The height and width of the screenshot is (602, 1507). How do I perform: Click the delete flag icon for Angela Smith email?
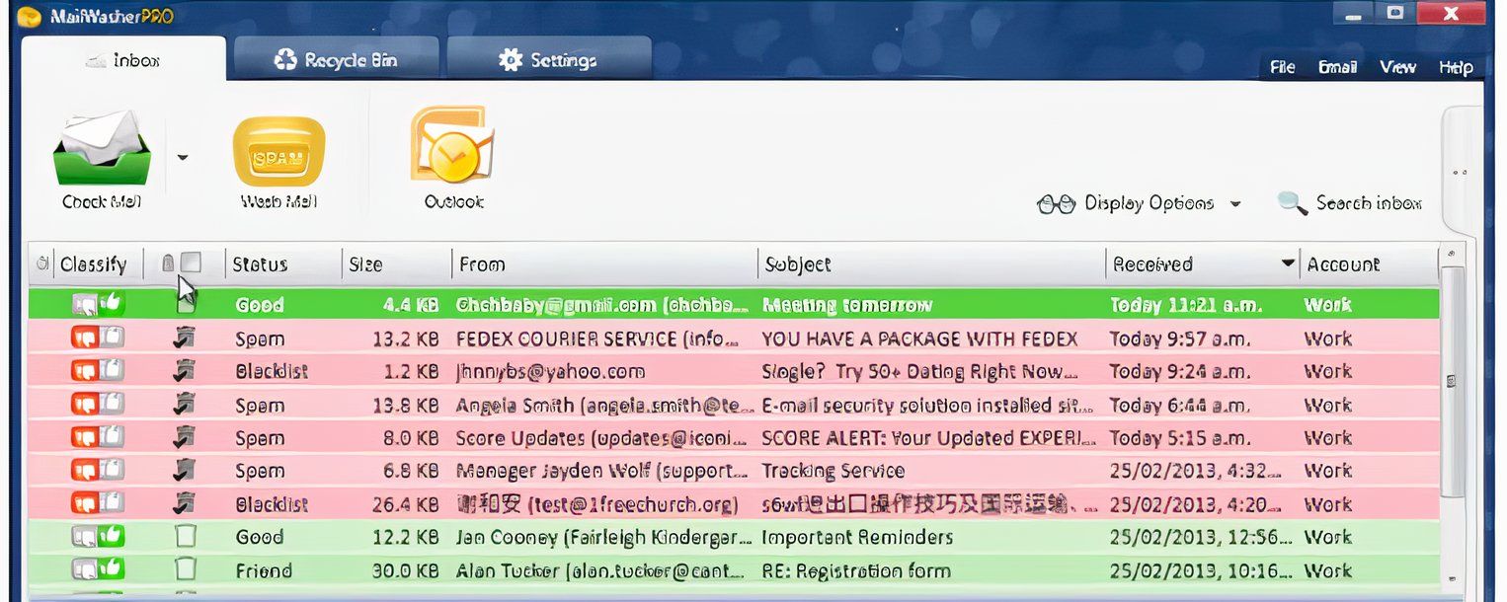point(184,405)
